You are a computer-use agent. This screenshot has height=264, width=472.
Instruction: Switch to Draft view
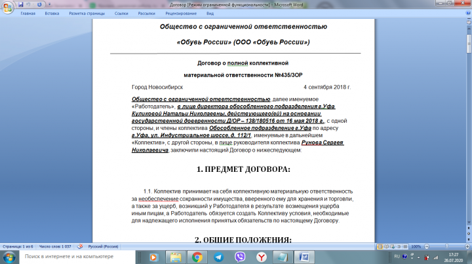pos(405,246)
